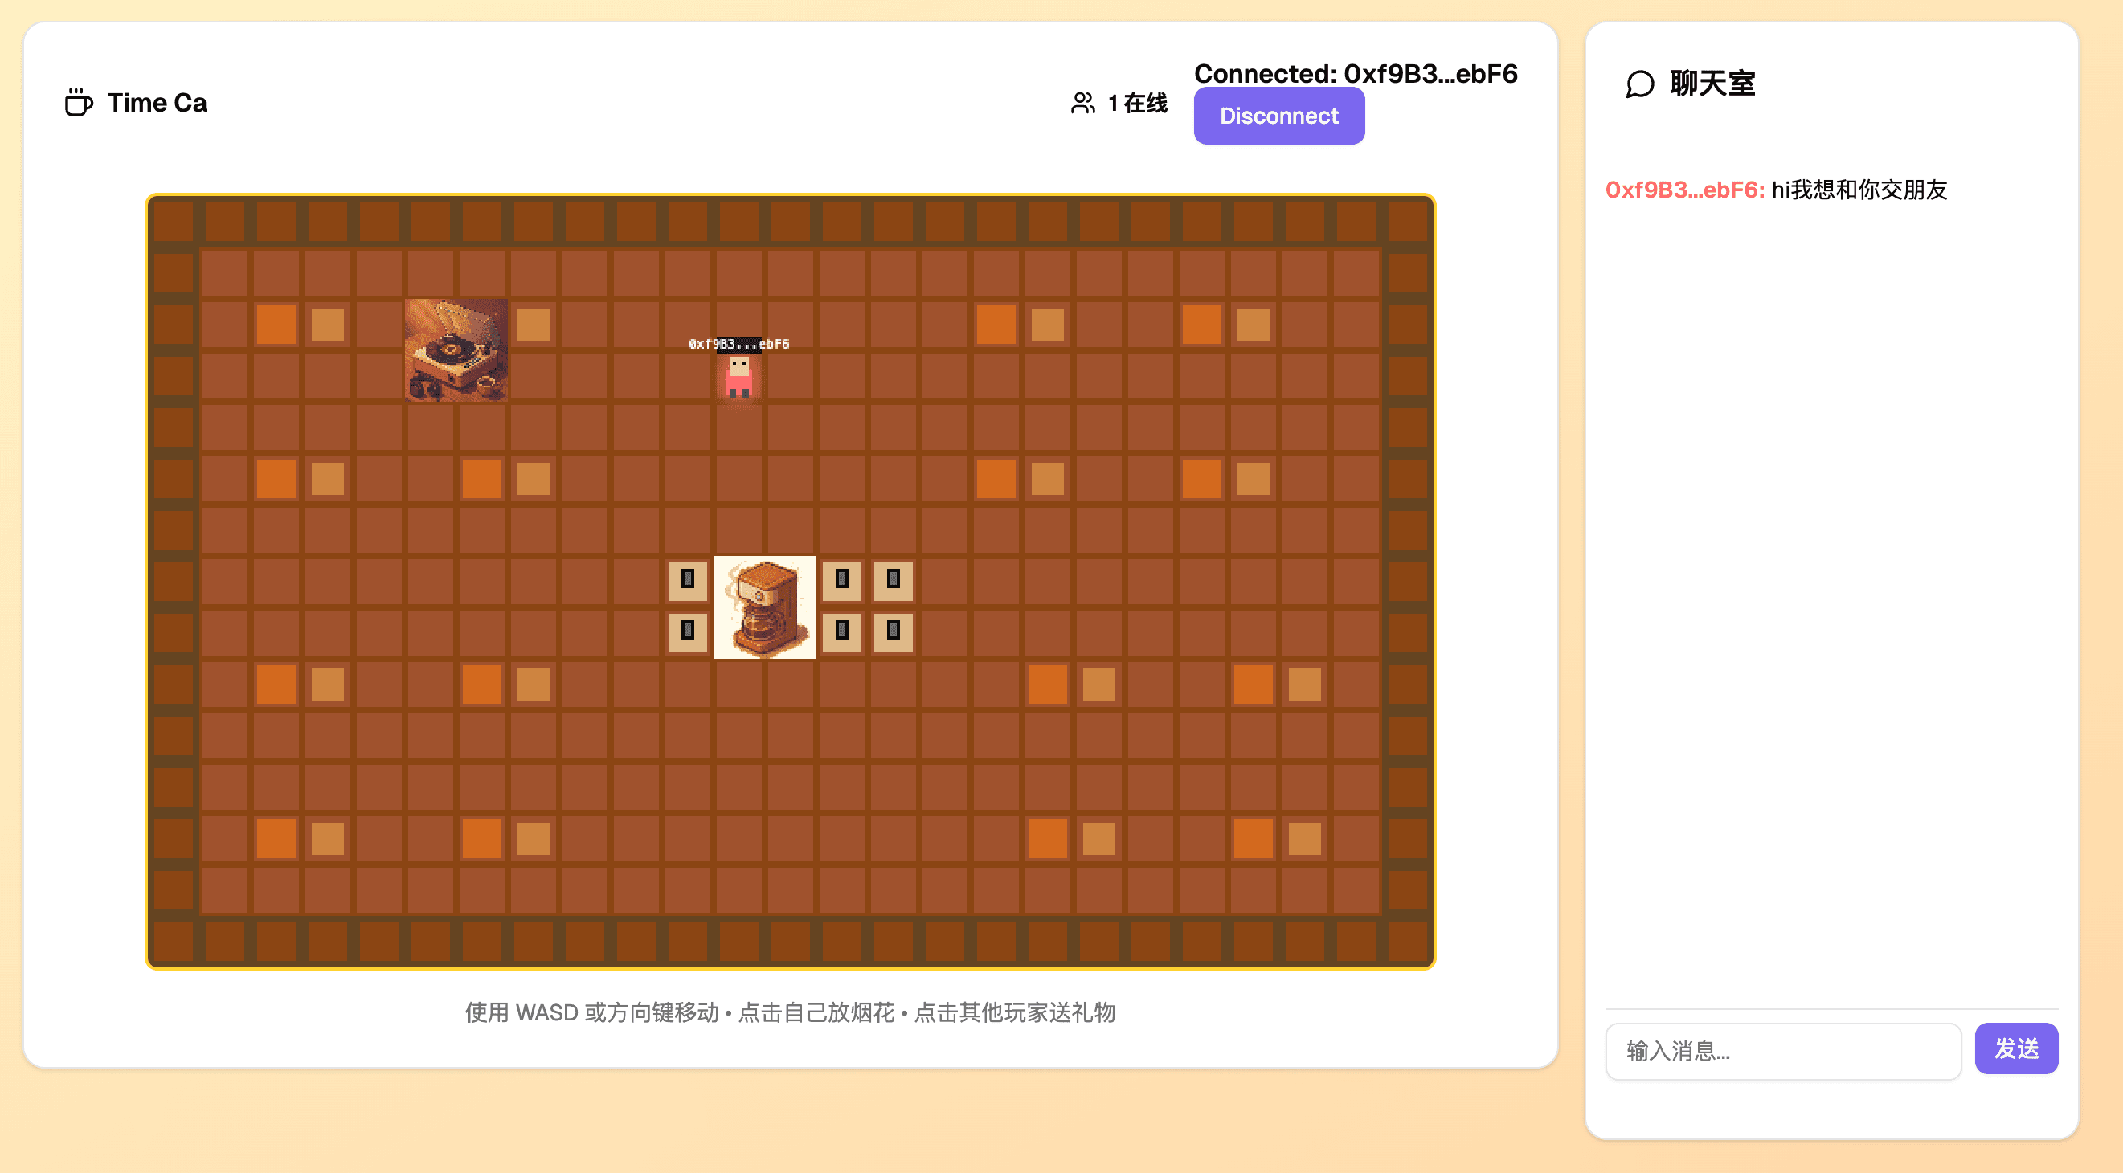2123x1173 pixels.
Task: Click the 0xf9B3...ebF6 sender name in chat
Action: pos(1683,190)
